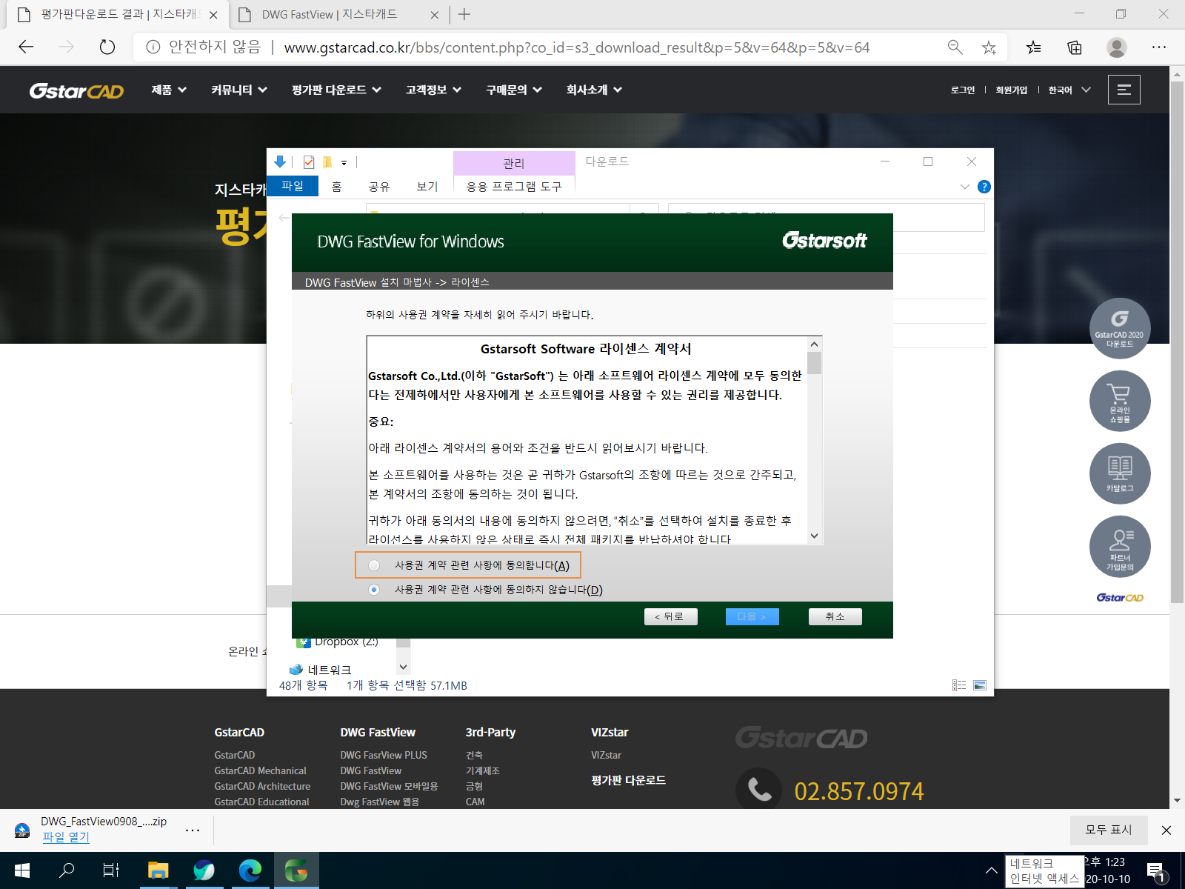1185x889 pixels.
Task: Click 로그인 link on website
Action: click(x=963, y=90)
